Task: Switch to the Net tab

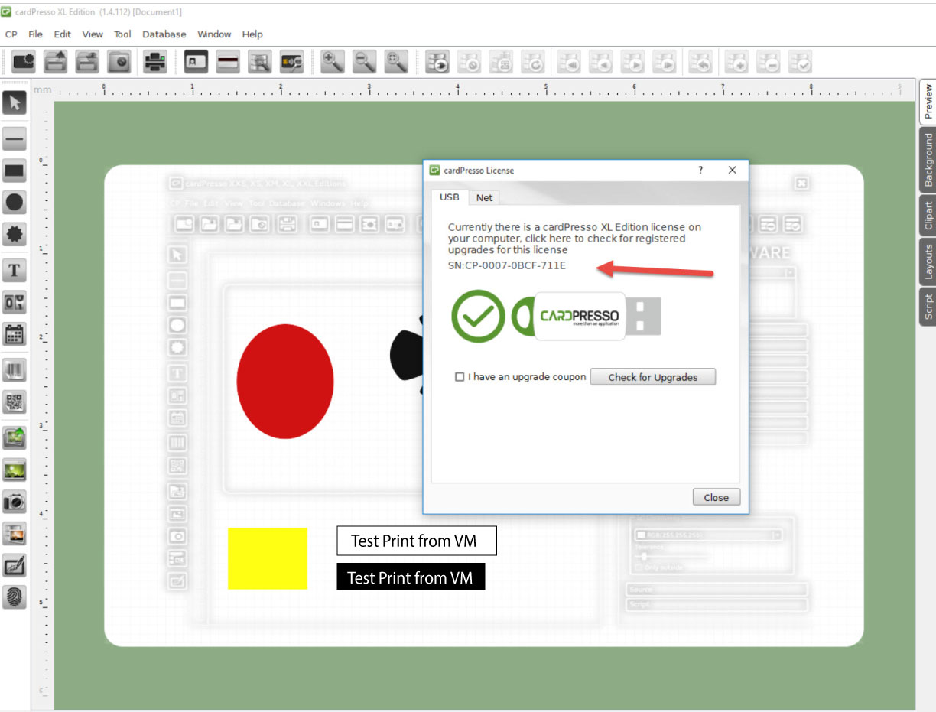Action: (484, 197)
